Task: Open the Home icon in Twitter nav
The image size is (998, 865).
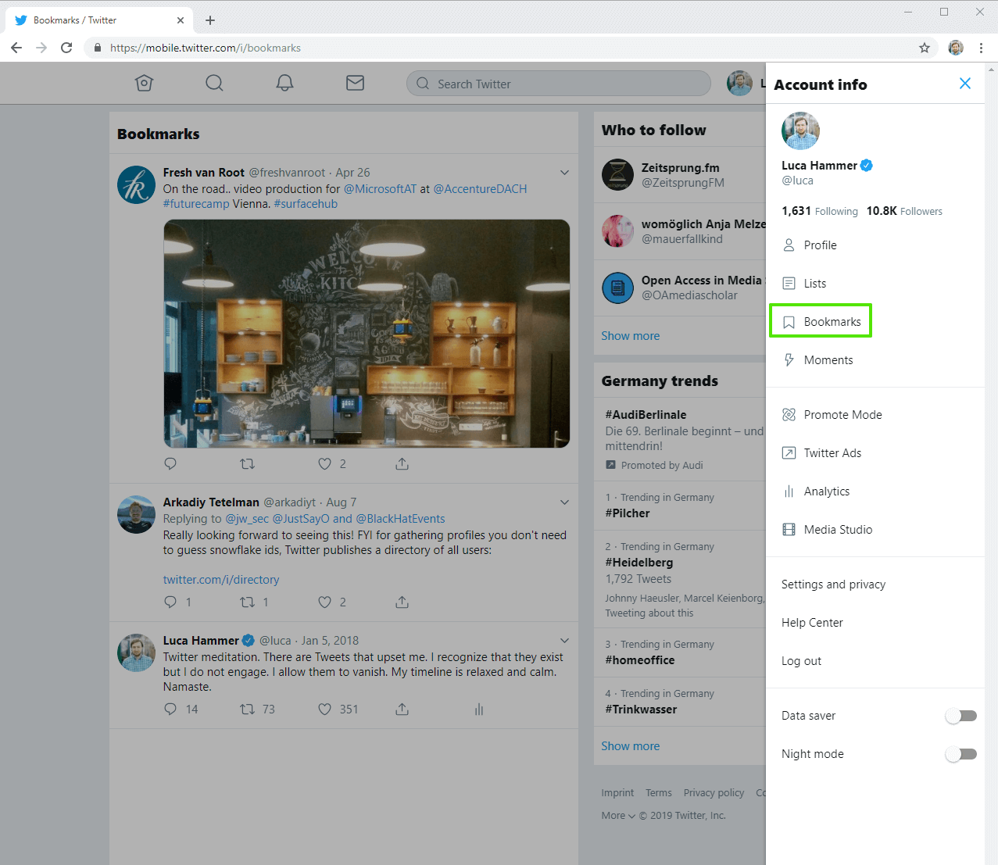Action: [144, 83]
